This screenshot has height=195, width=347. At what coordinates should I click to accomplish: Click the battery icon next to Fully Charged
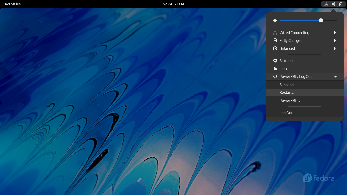(275, 40)
